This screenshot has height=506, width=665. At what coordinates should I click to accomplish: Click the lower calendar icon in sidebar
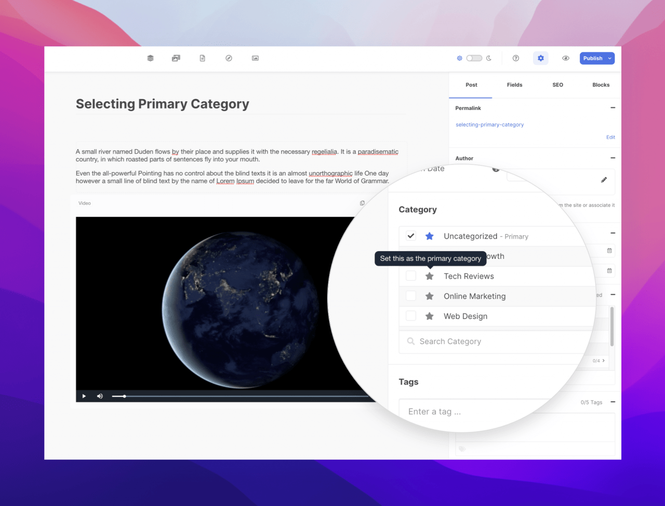pyautogui.click(x=609, y=270)
